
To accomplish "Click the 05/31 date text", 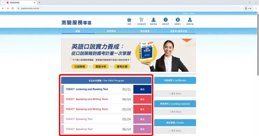I will 127,89.
